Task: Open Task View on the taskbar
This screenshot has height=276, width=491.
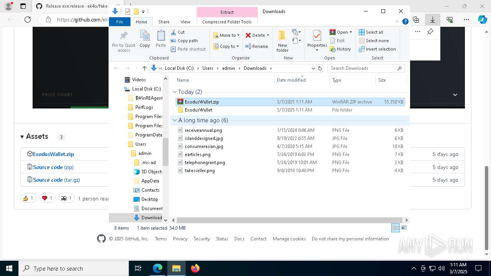Action: point(138,268)
